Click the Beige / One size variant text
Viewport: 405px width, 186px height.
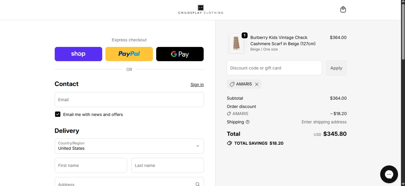click(x=264, y=49)
